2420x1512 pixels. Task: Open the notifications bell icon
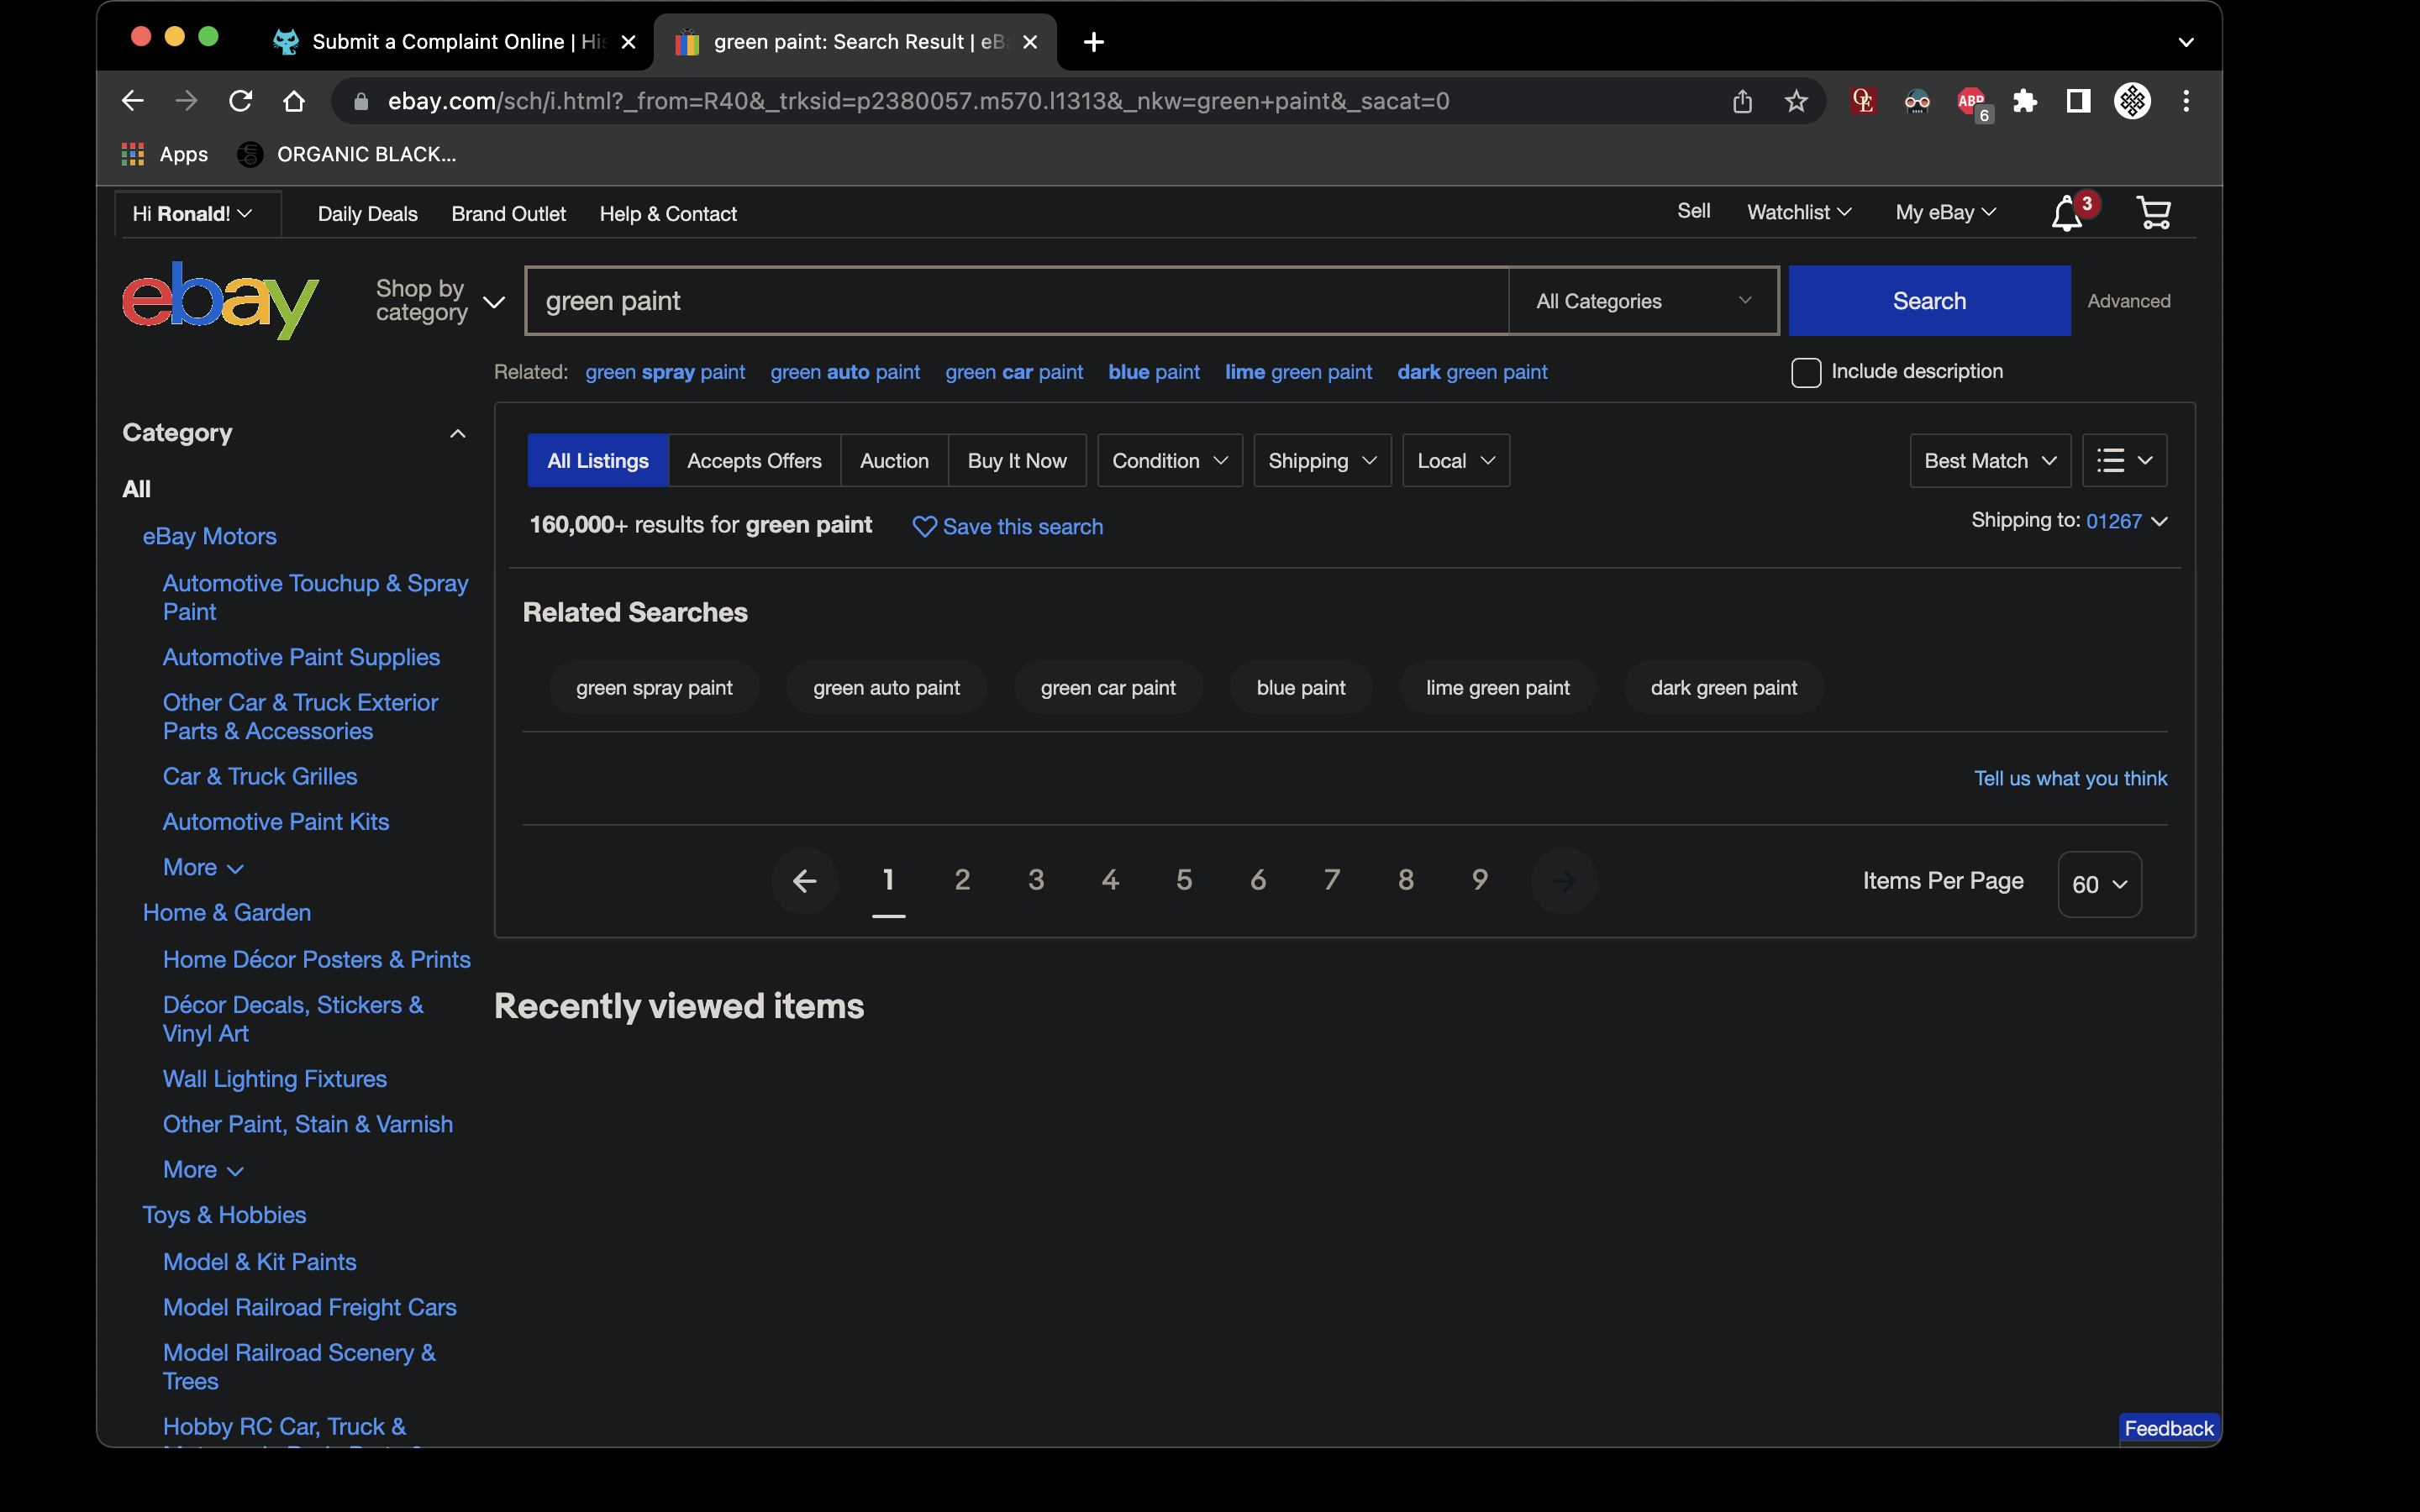coord(2066,214)
